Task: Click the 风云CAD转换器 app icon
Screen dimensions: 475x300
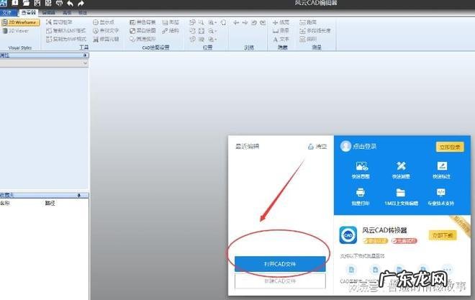Action: point(348,235)
